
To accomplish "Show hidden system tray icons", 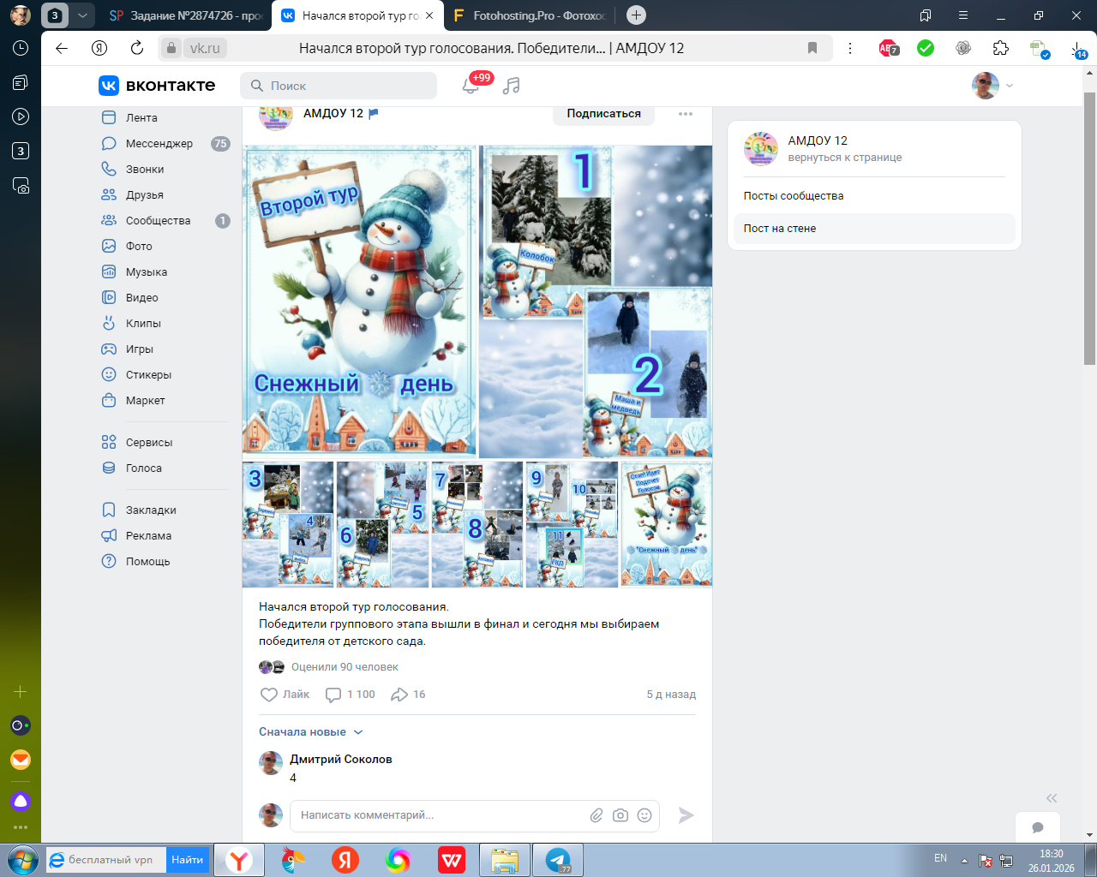I will click(964, 860).
